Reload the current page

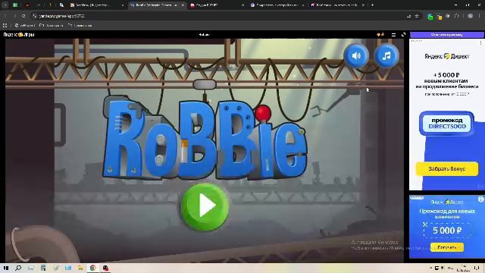pyautogui.click(x=23, y=16)
